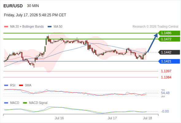Click the MA 20 + Bollinger Bands legend swatch
Screen dimensions: 181x123
point(6,27)
